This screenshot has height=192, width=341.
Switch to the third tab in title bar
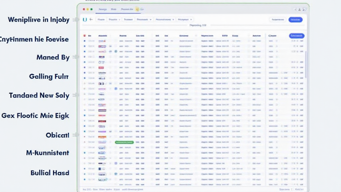pos(127,9)
